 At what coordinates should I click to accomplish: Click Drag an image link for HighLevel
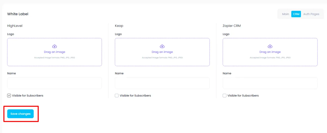point(55,52)
